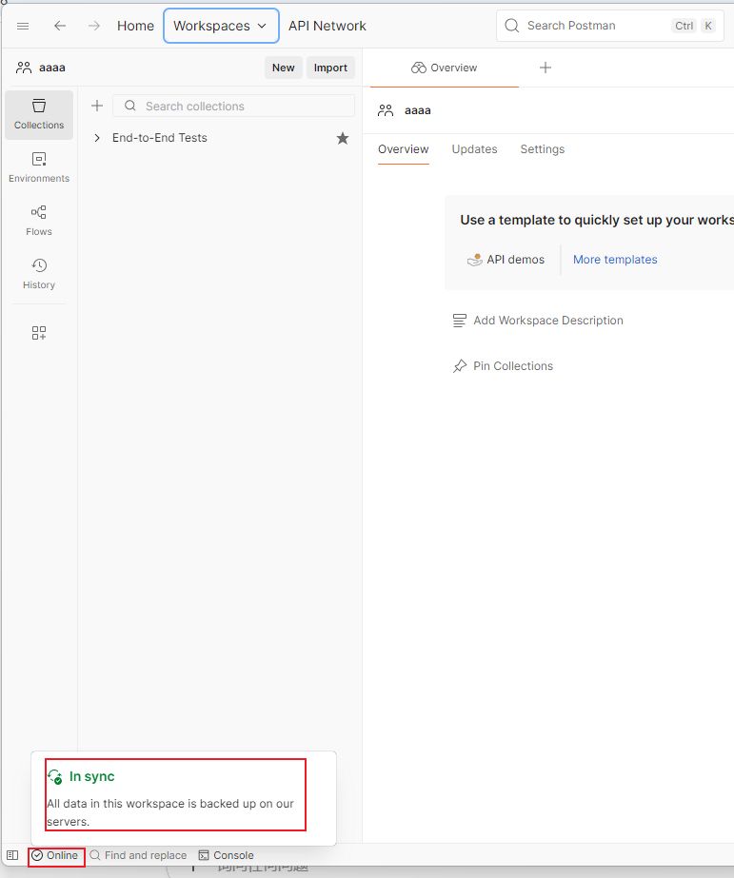Switch to the Settings tab
734x878 pixels.
(x=542, y=149)
